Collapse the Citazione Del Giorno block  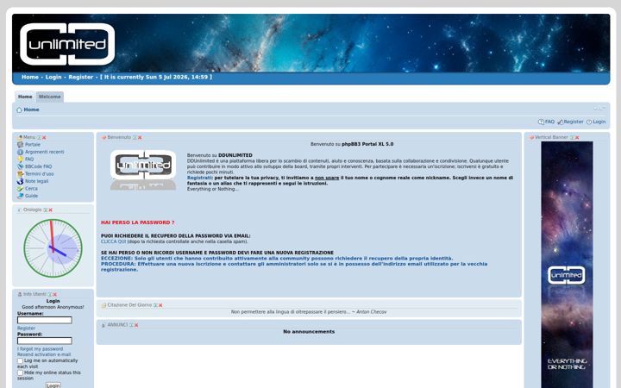click(x=155, y=305)
